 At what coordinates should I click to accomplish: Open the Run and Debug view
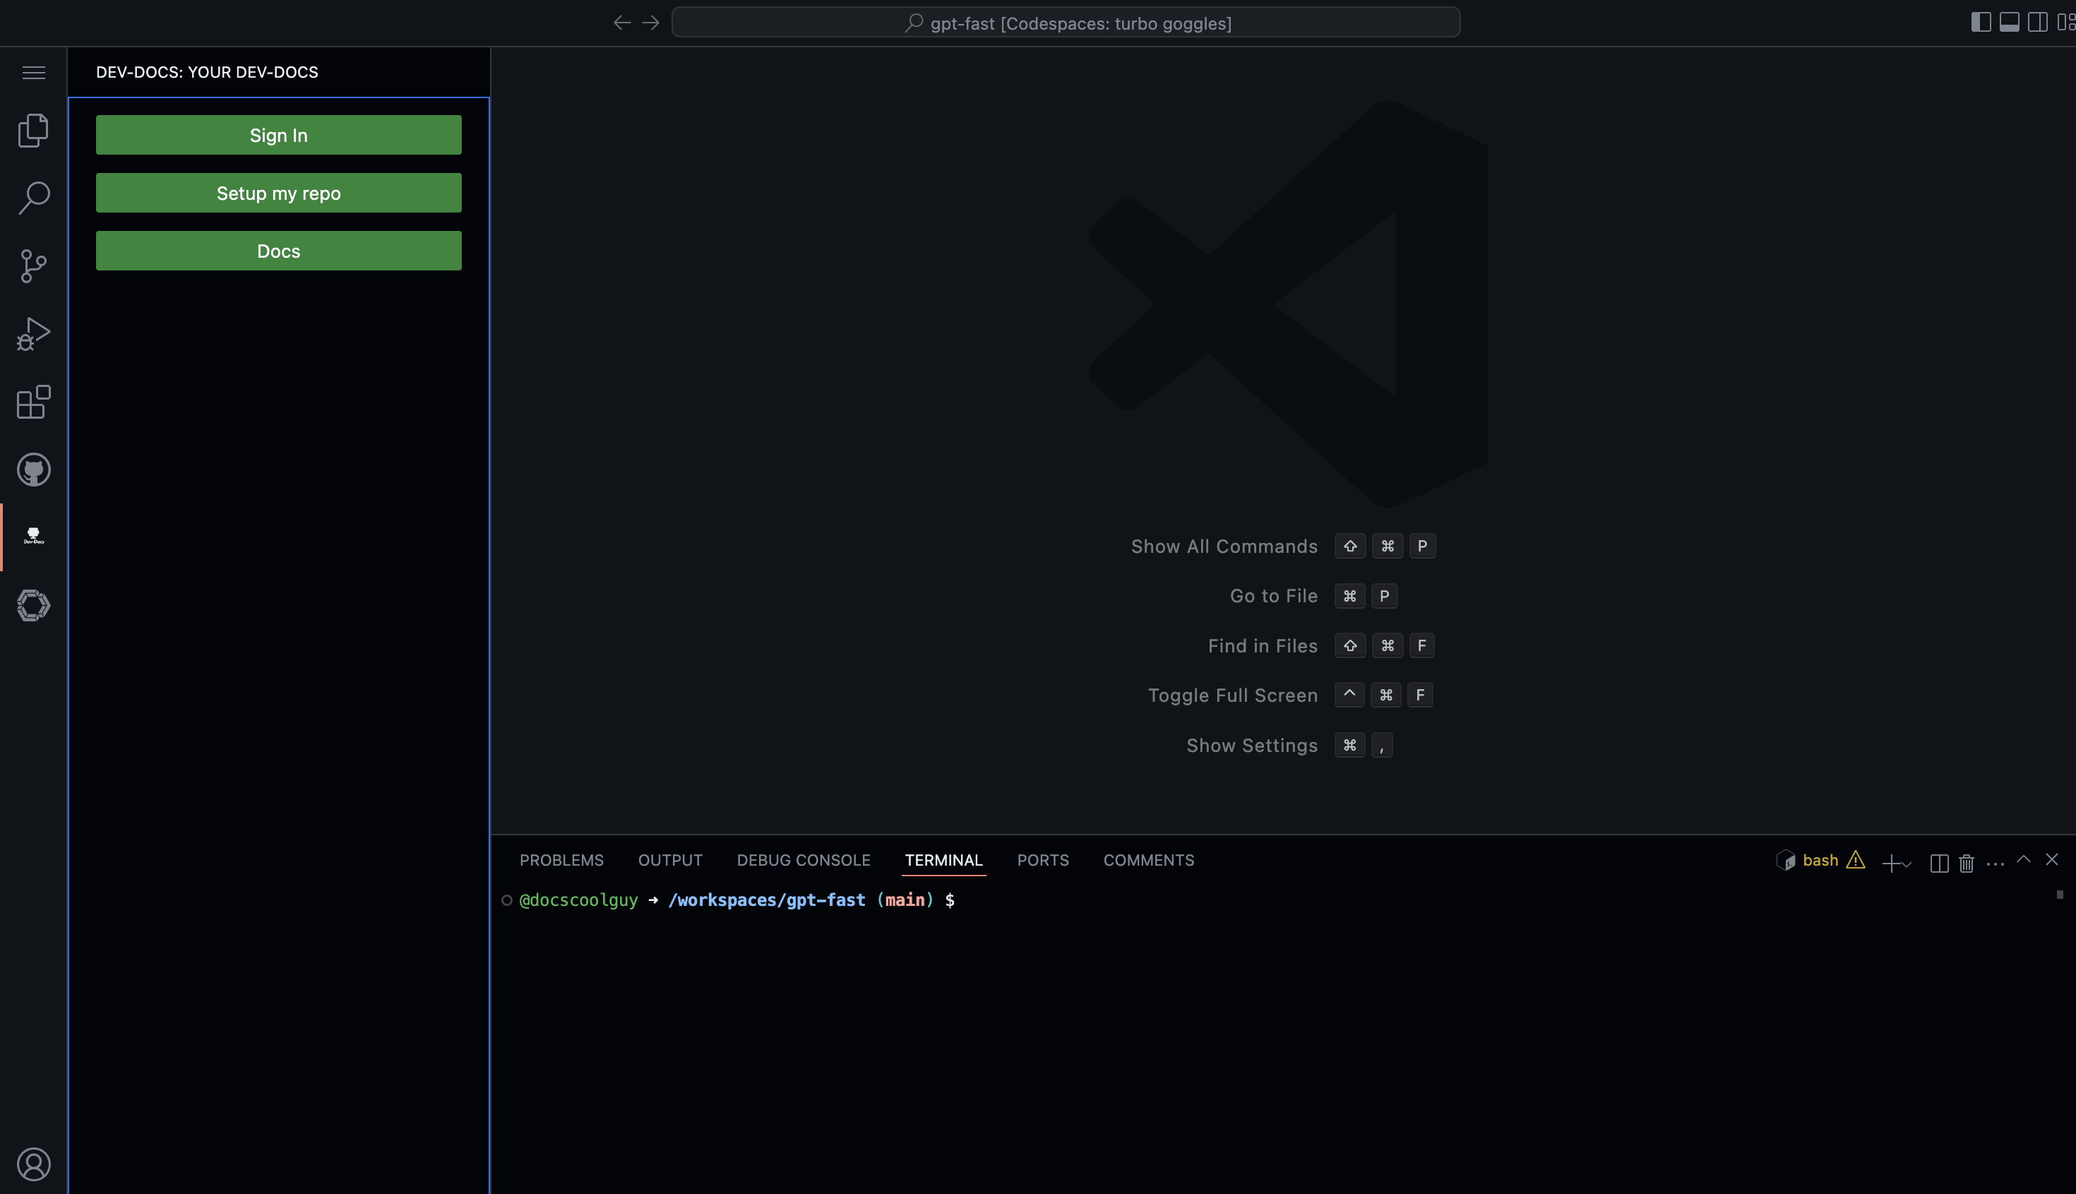[x=34, y=334]
